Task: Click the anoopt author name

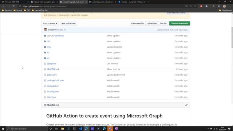Action: click(x=51, y=30)
